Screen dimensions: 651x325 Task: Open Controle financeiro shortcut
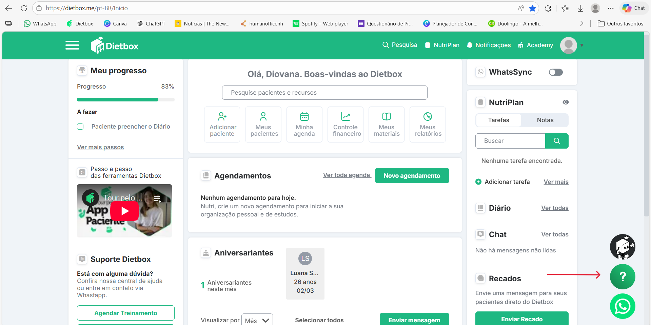(346, 125)
